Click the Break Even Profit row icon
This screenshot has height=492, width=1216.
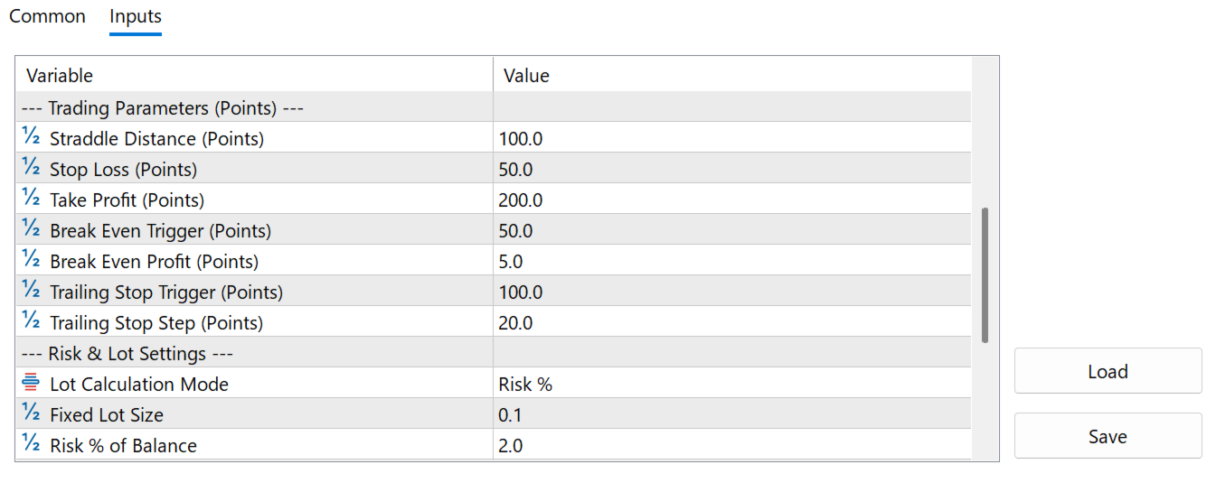click(x=31, y=261)
